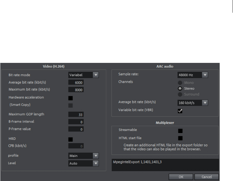Select the Mono channel radio button

coord(180,83)
